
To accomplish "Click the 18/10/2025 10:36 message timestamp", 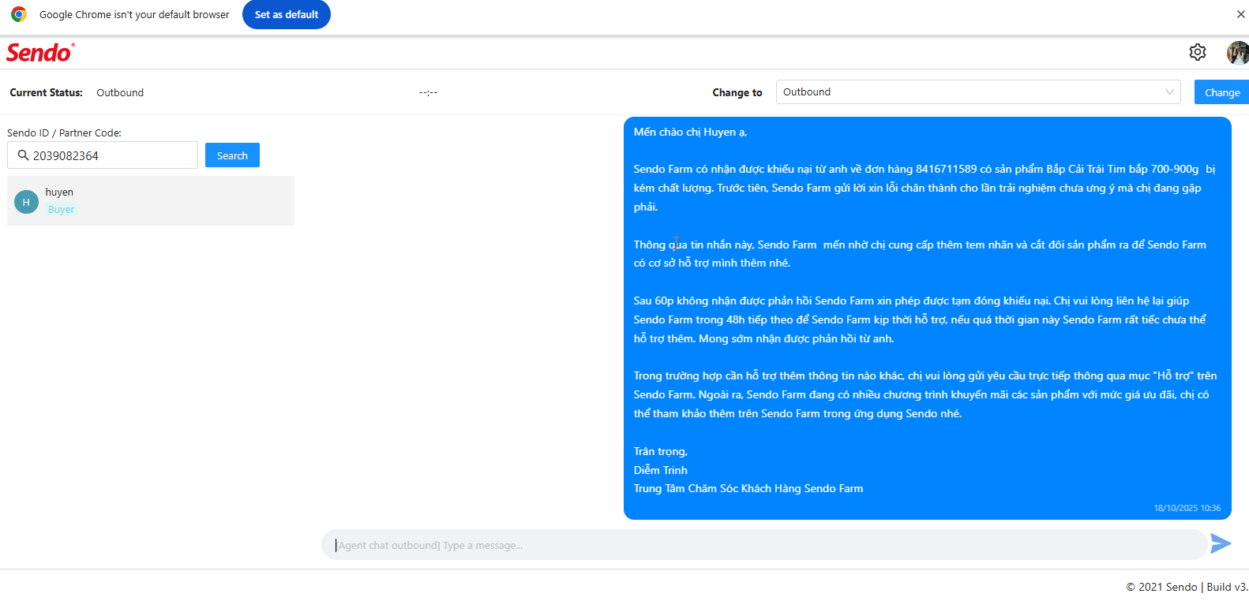I will coord(1187,508).
